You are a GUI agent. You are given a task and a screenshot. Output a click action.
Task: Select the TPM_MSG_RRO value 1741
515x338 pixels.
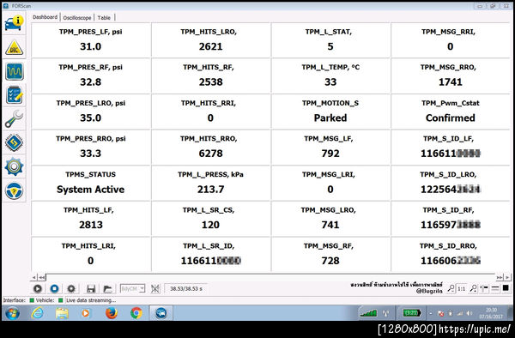tap(451, 82)
